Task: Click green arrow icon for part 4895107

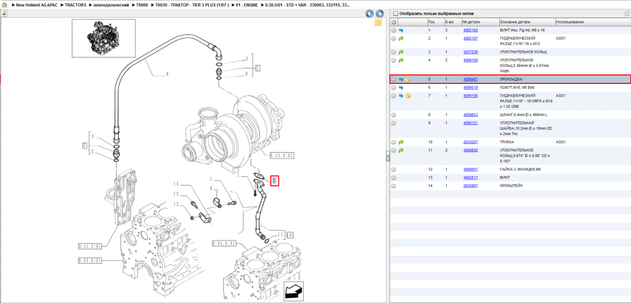Action: click(x=401, y=39)
